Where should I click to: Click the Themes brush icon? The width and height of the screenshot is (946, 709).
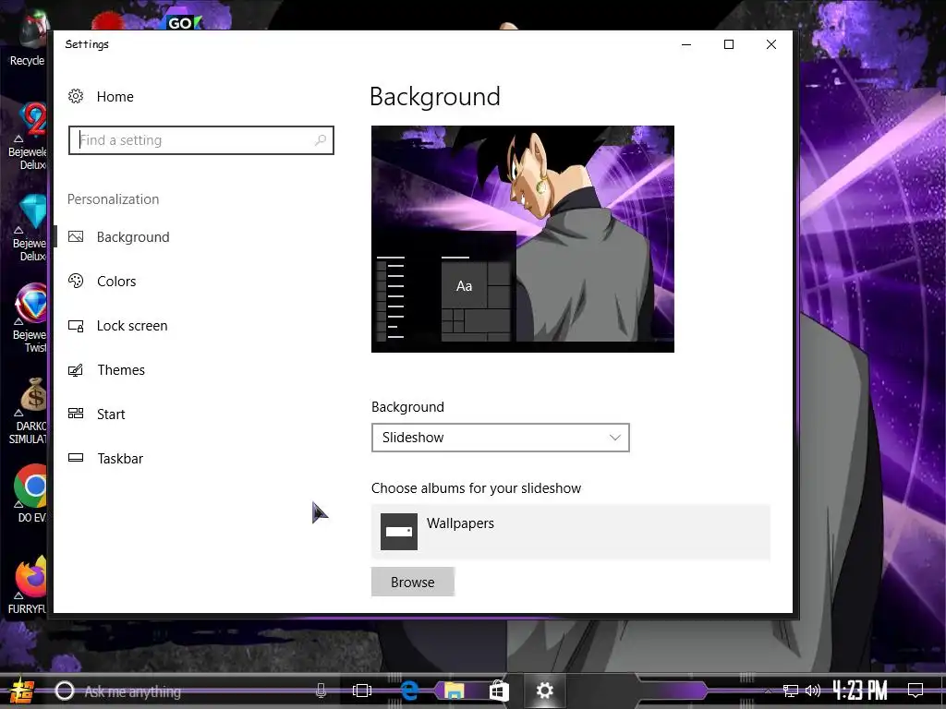[x=76, y=369]
